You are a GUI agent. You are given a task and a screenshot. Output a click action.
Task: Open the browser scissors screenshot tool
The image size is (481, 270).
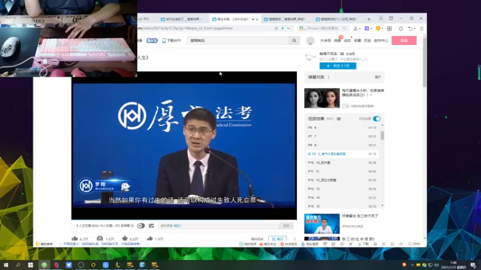pos(355,28)
